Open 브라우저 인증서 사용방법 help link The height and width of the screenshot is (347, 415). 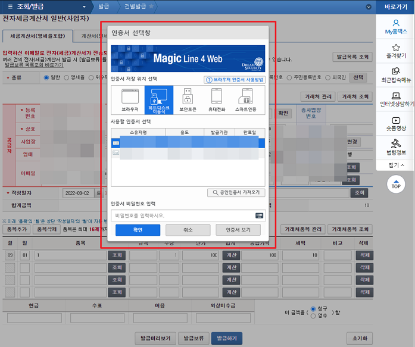pyautogui.click(x=235, y=80)
